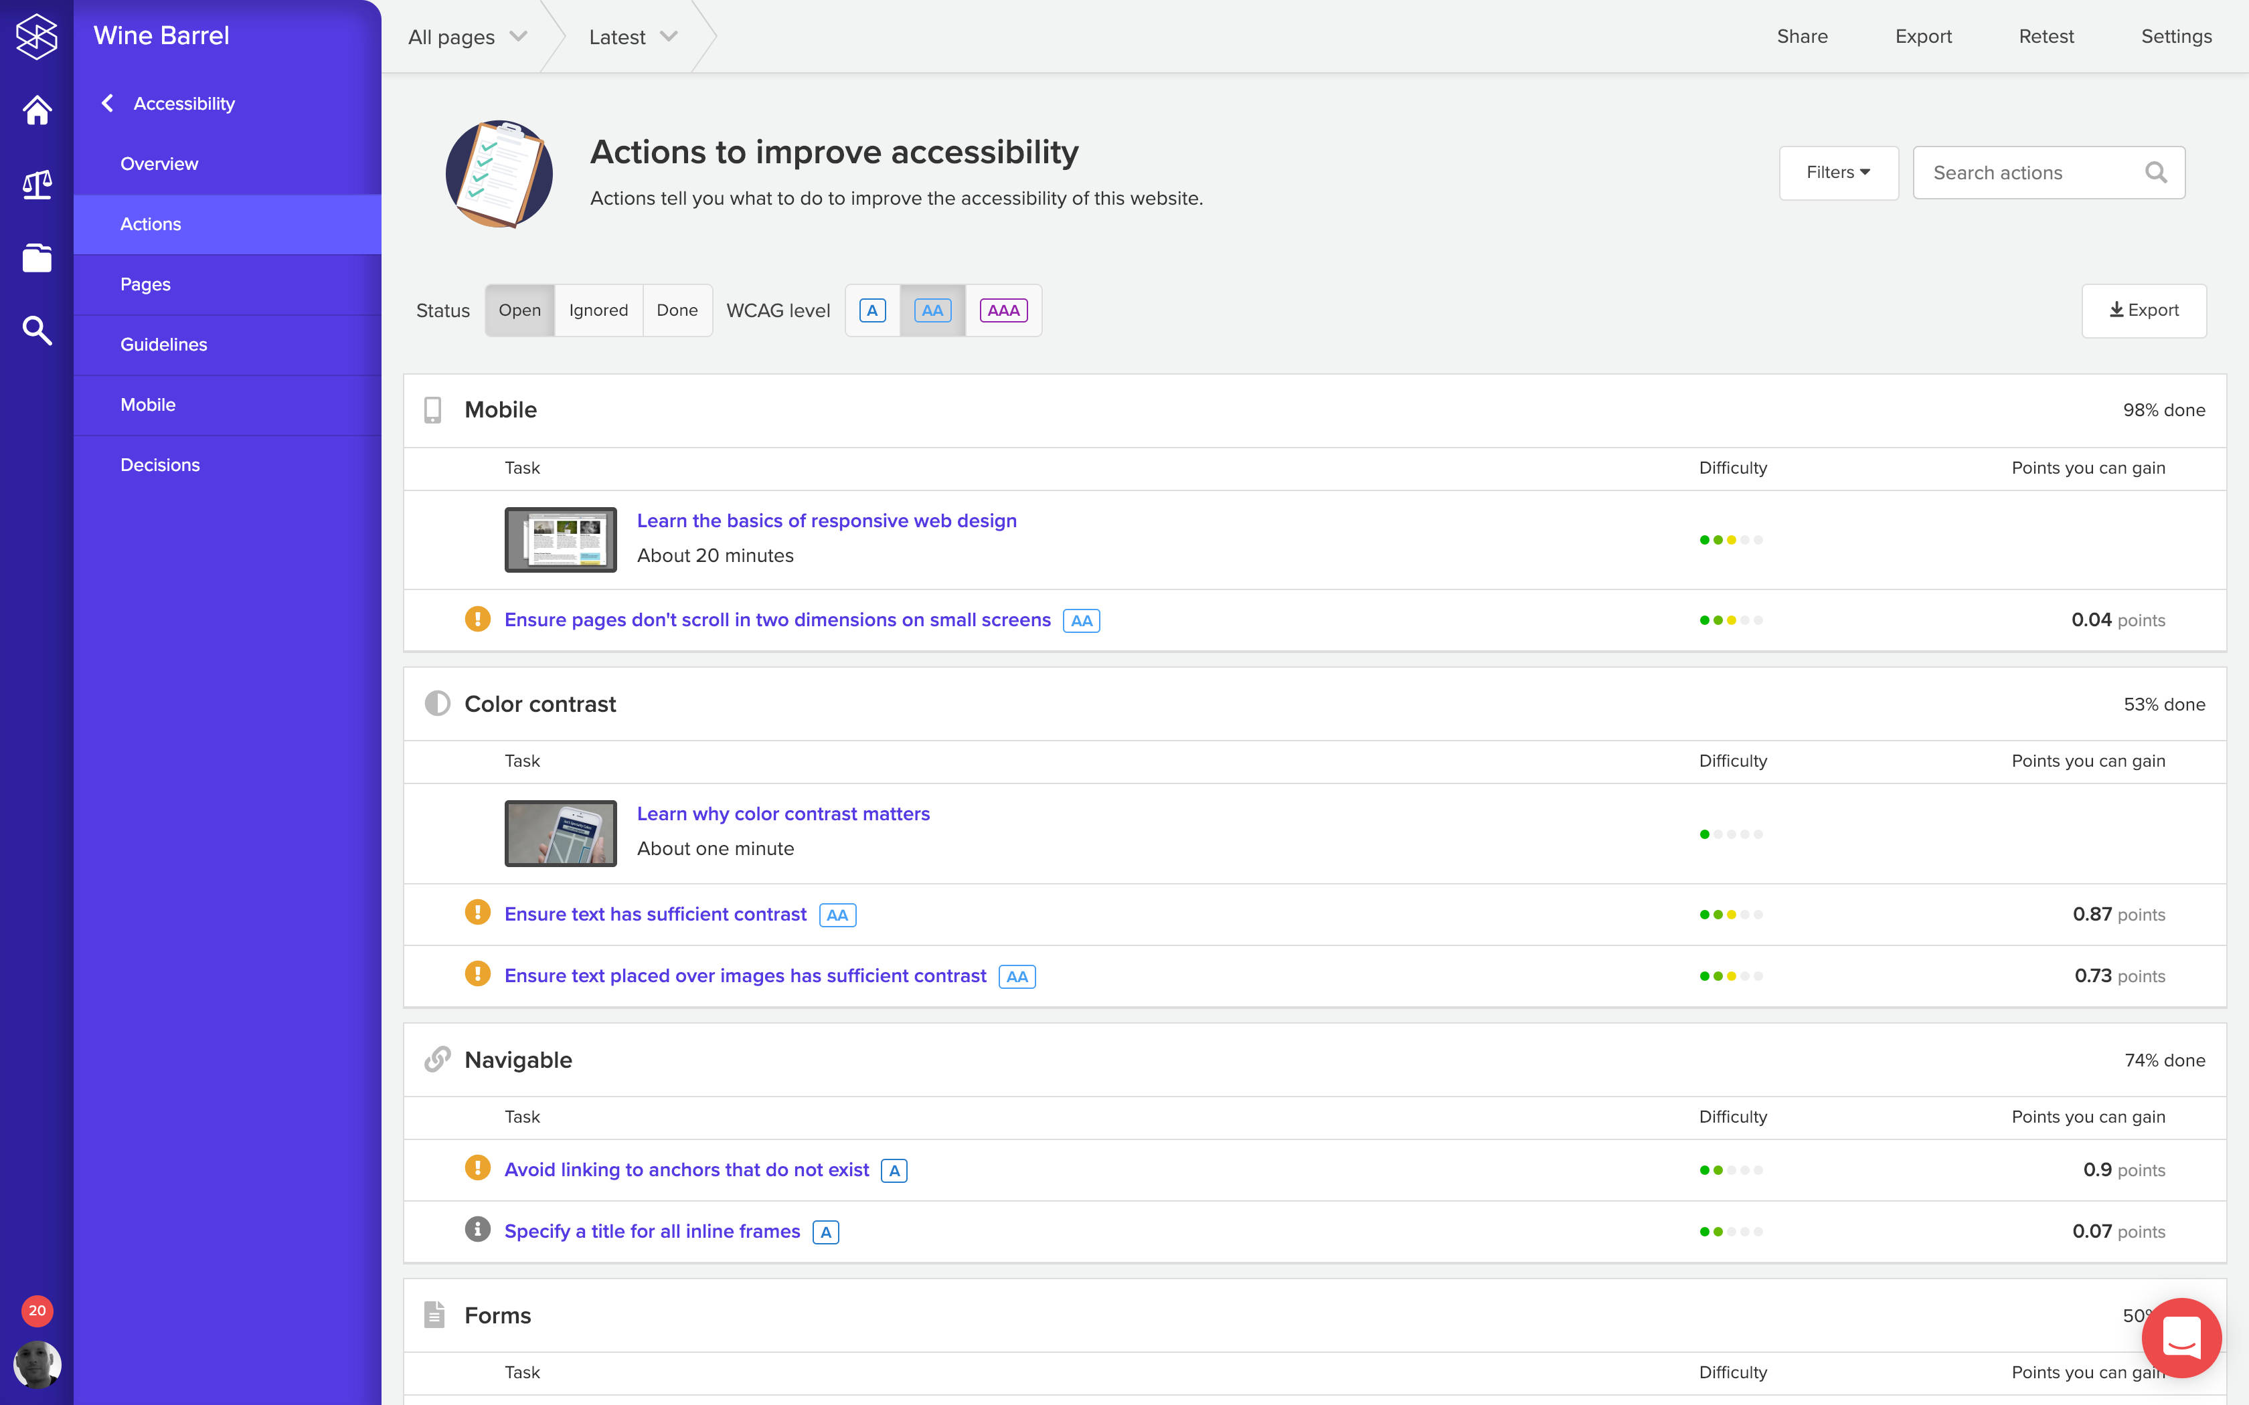Click the search magnifier in the Search actions box
2249x1405 pixels.
(x=2155, y=173)
